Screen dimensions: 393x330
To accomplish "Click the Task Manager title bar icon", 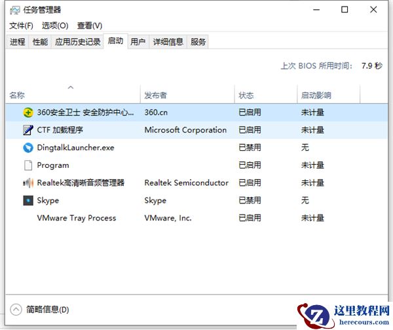I will 15,10.
